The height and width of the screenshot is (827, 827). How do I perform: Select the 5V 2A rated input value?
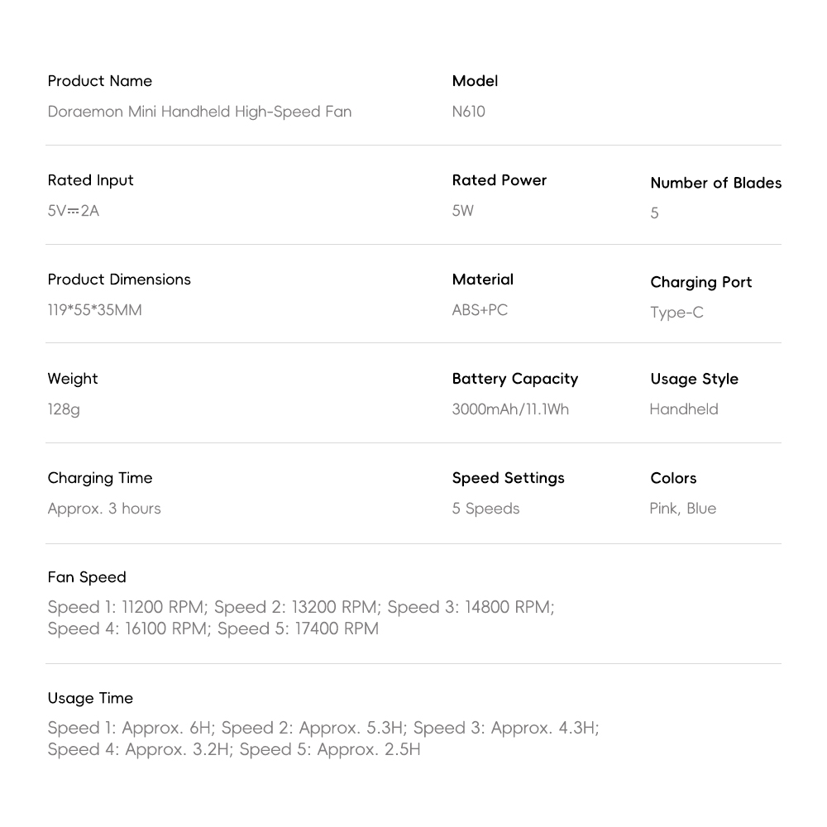[x=73, y=211]
